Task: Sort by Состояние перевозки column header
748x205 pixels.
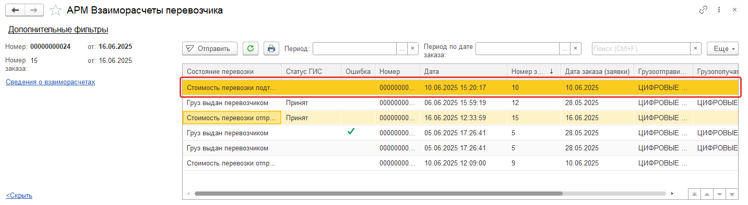Action: 232,71
